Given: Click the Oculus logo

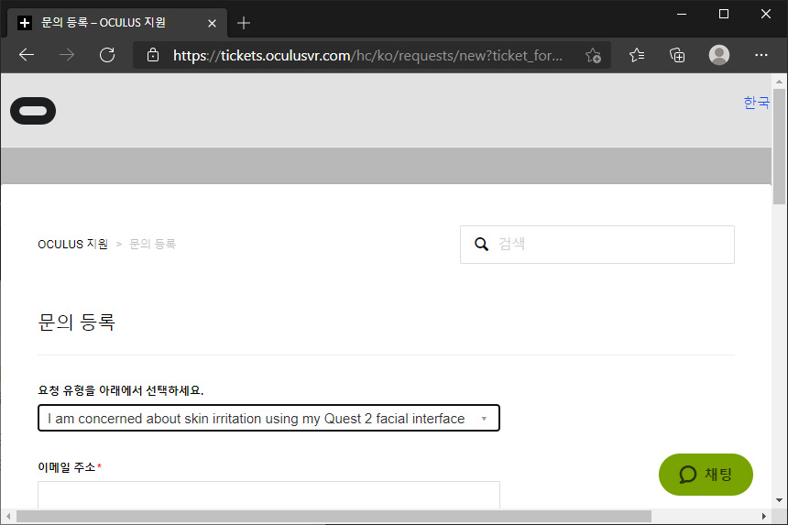Looking at the screenshot, I should (x=33, y=111).
